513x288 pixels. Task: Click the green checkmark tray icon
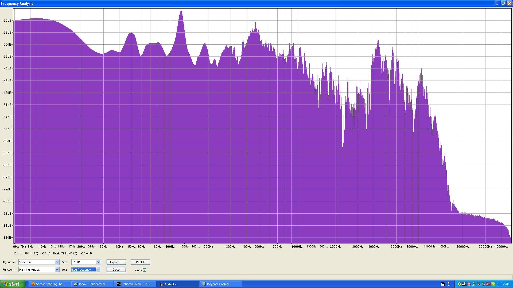pyautogui.click(x=493, y=284)
